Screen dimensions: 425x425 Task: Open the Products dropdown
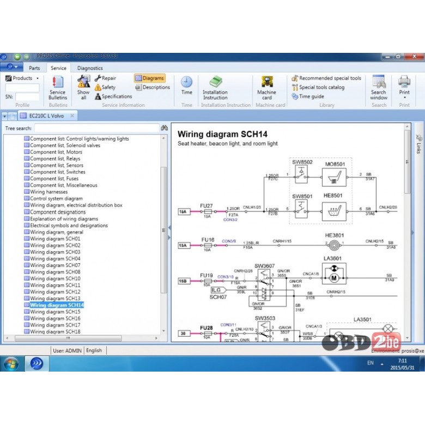22,78
